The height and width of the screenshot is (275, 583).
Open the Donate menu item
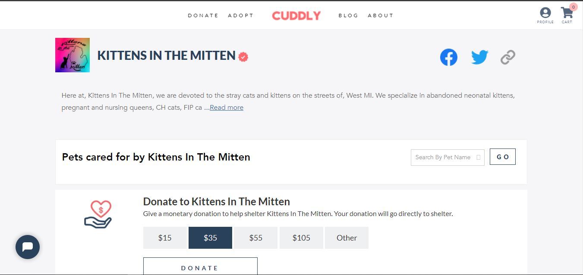point(203,15)
